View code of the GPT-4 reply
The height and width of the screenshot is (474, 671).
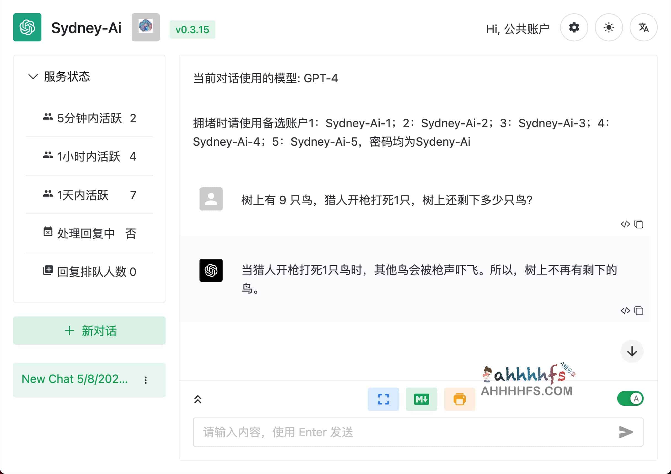625,311
